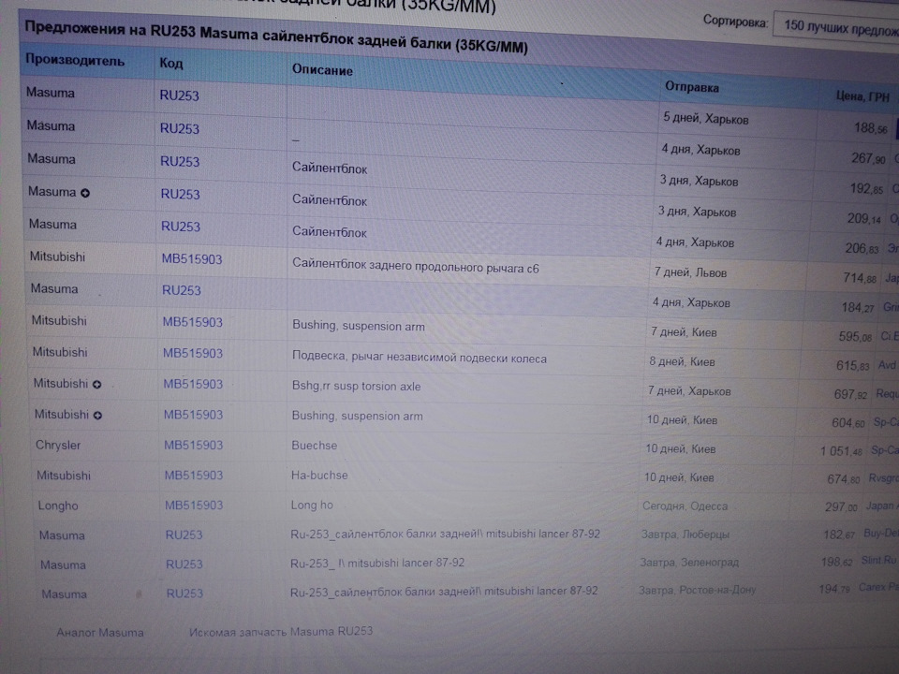
Task: Click shipment cell 'Завтра, Люберцы'
Action: pyautogui.click(x=685, y=535)
